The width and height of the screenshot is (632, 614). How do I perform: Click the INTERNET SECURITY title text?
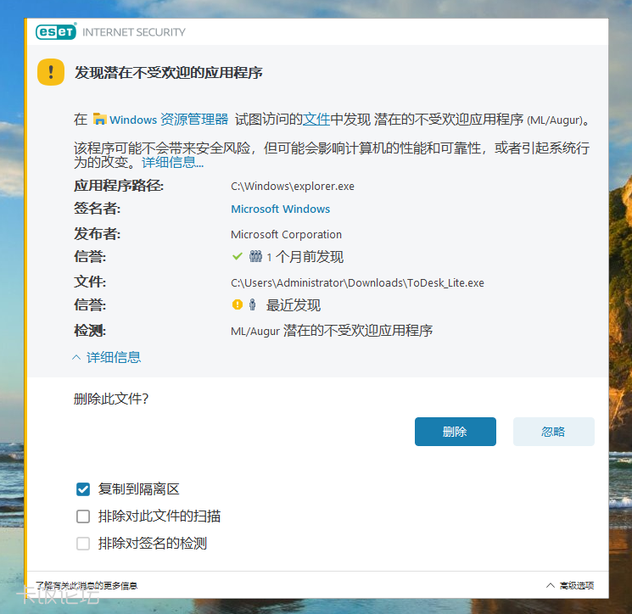[x=134, y=32]
